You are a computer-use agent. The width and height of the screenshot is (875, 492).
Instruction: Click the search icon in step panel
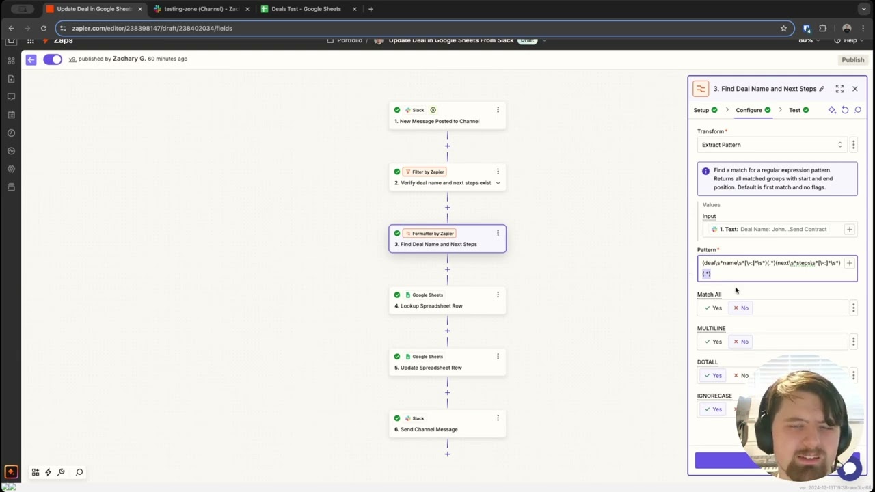858,110
